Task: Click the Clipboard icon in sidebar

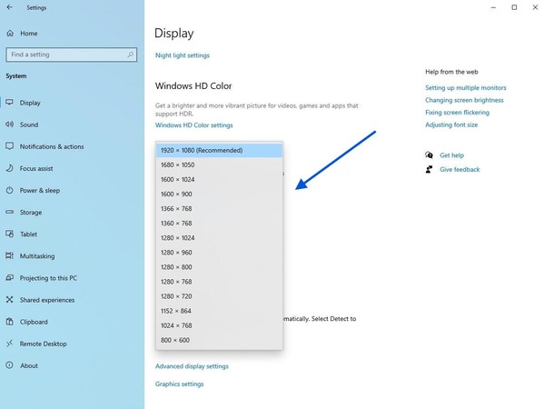Action: pyautogui.click(x=9, y=322)
